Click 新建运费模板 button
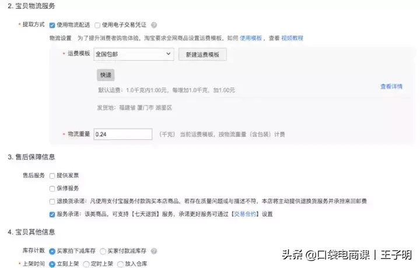420x268 pixels. click(x=202, y=54)
